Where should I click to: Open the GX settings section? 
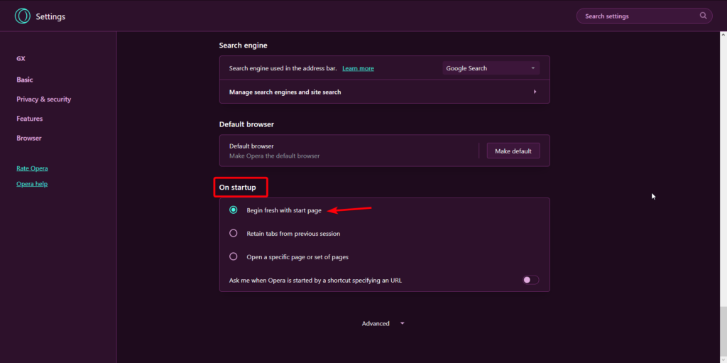click(x=21, y=59)
